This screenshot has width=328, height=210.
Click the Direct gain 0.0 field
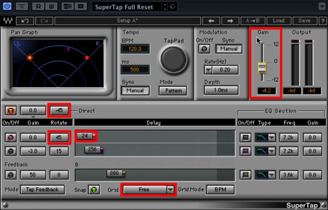pos(33,111)
